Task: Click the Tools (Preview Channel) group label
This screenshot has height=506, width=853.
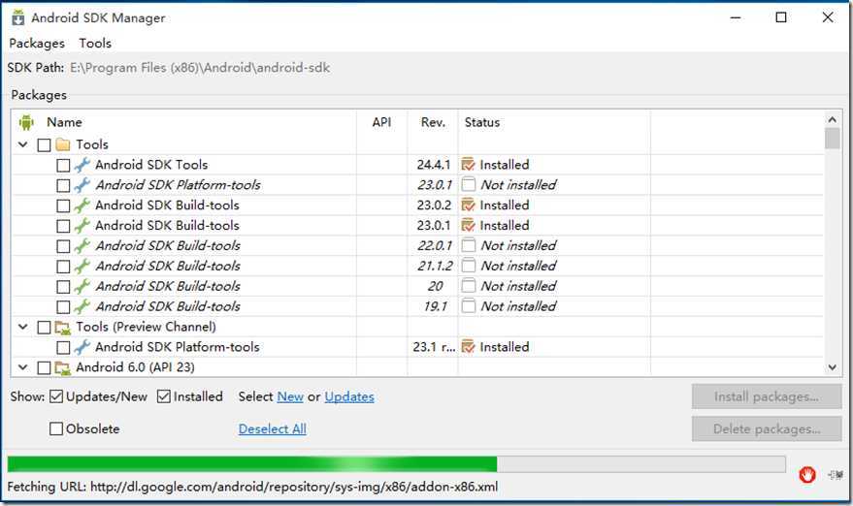Action: (x=146, y=327)
